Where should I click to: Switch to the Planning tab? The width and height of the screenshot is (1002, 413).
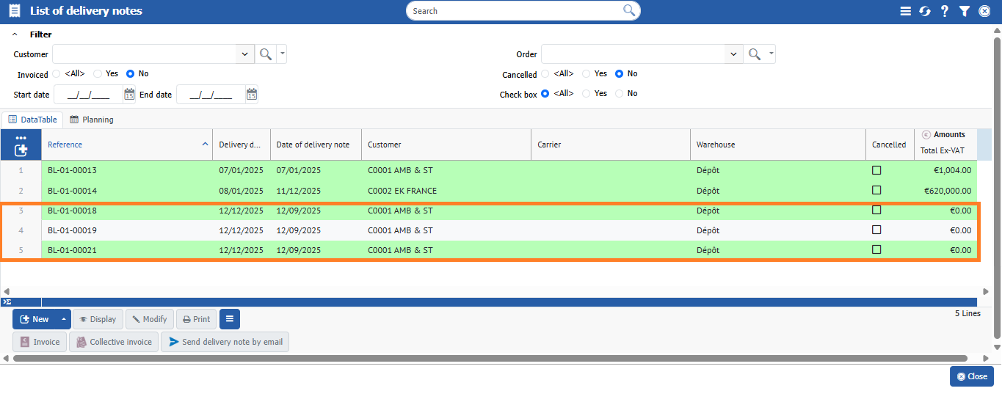(x=92, y=120)
